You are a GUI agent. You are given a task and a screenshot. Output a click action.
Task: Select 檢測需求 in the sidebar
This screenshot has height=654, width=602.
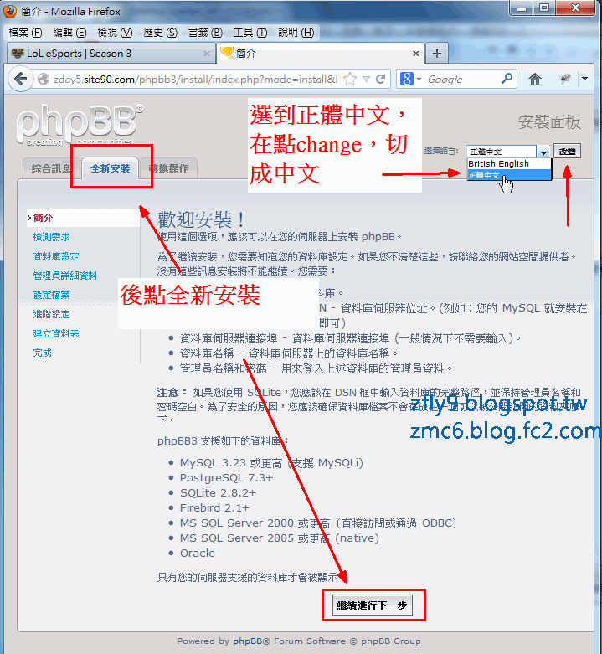tap(51, 237)
